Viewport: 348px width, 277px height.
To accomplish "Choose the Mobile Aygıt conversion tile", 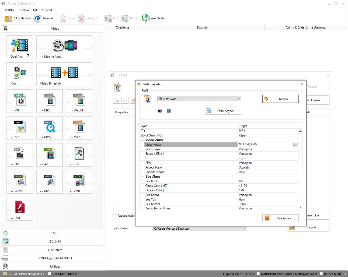I will click(64, 47).
